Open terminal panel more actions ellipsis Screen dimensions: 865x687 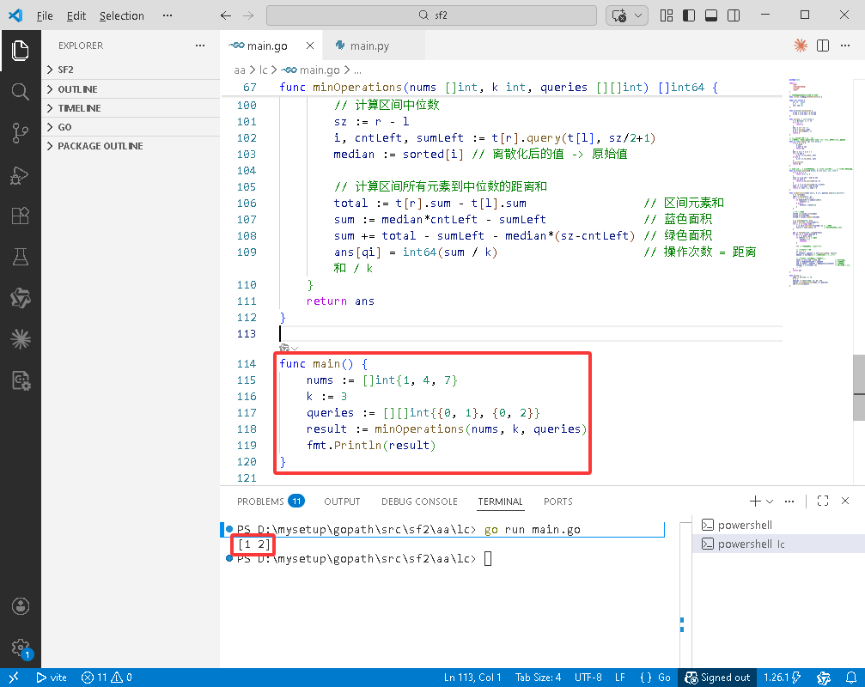click(x=789, y=501)
